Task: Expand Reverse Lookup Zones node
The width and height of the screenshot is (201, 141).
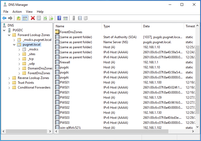Action: (x=9, y=78)
